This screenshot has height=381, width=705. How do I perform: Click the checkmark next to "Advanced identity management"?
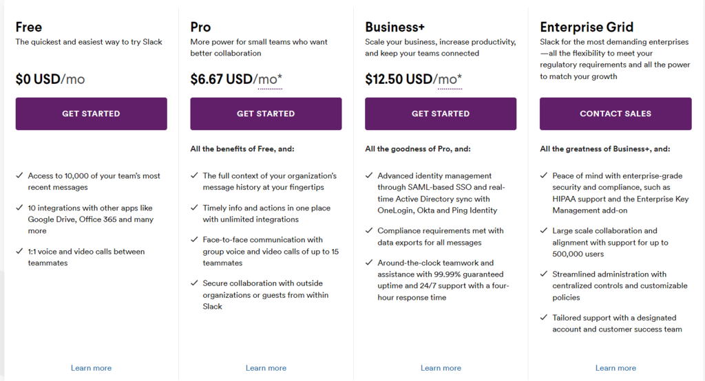point(369,176)
